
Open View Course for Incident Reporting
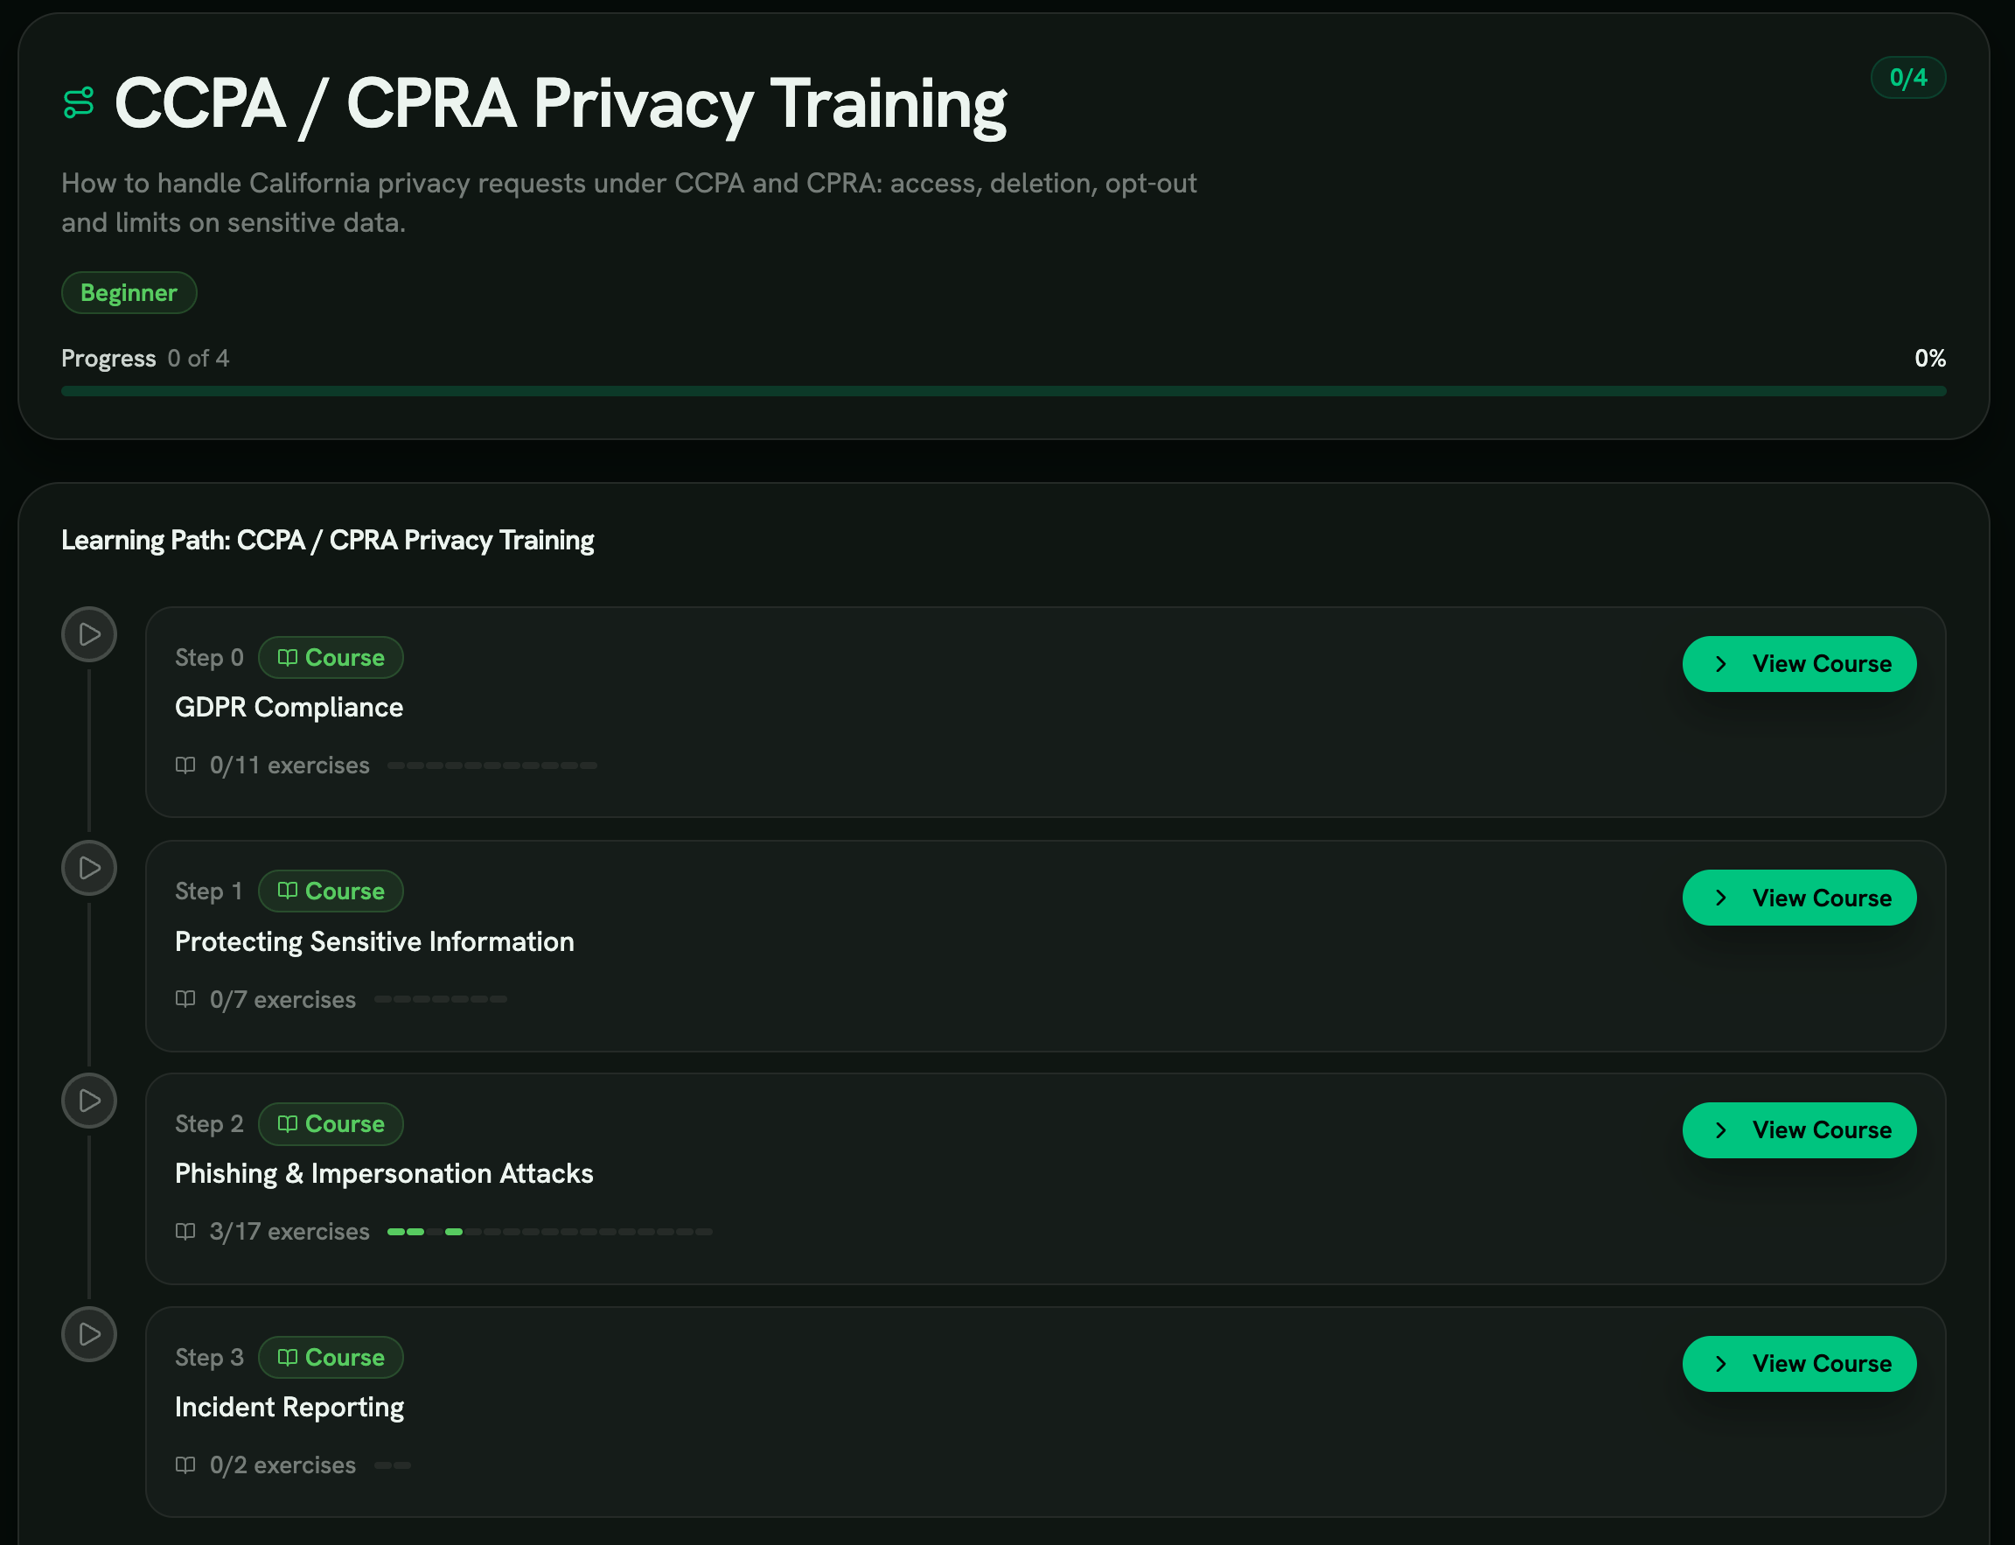point(1799,1364)
